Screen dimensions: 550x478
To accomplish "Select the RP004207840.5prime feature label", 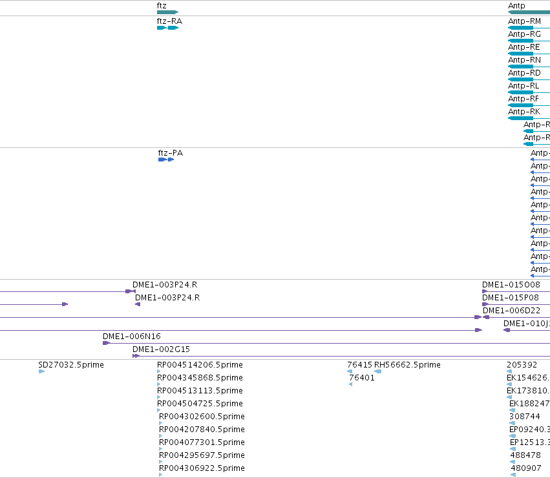I will click(202, 430).
